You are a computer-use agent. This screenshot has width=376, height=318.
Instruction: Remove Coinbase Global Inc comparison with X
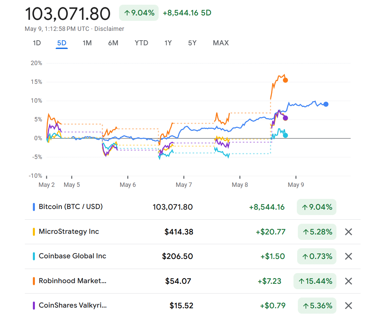pos(348,256)
